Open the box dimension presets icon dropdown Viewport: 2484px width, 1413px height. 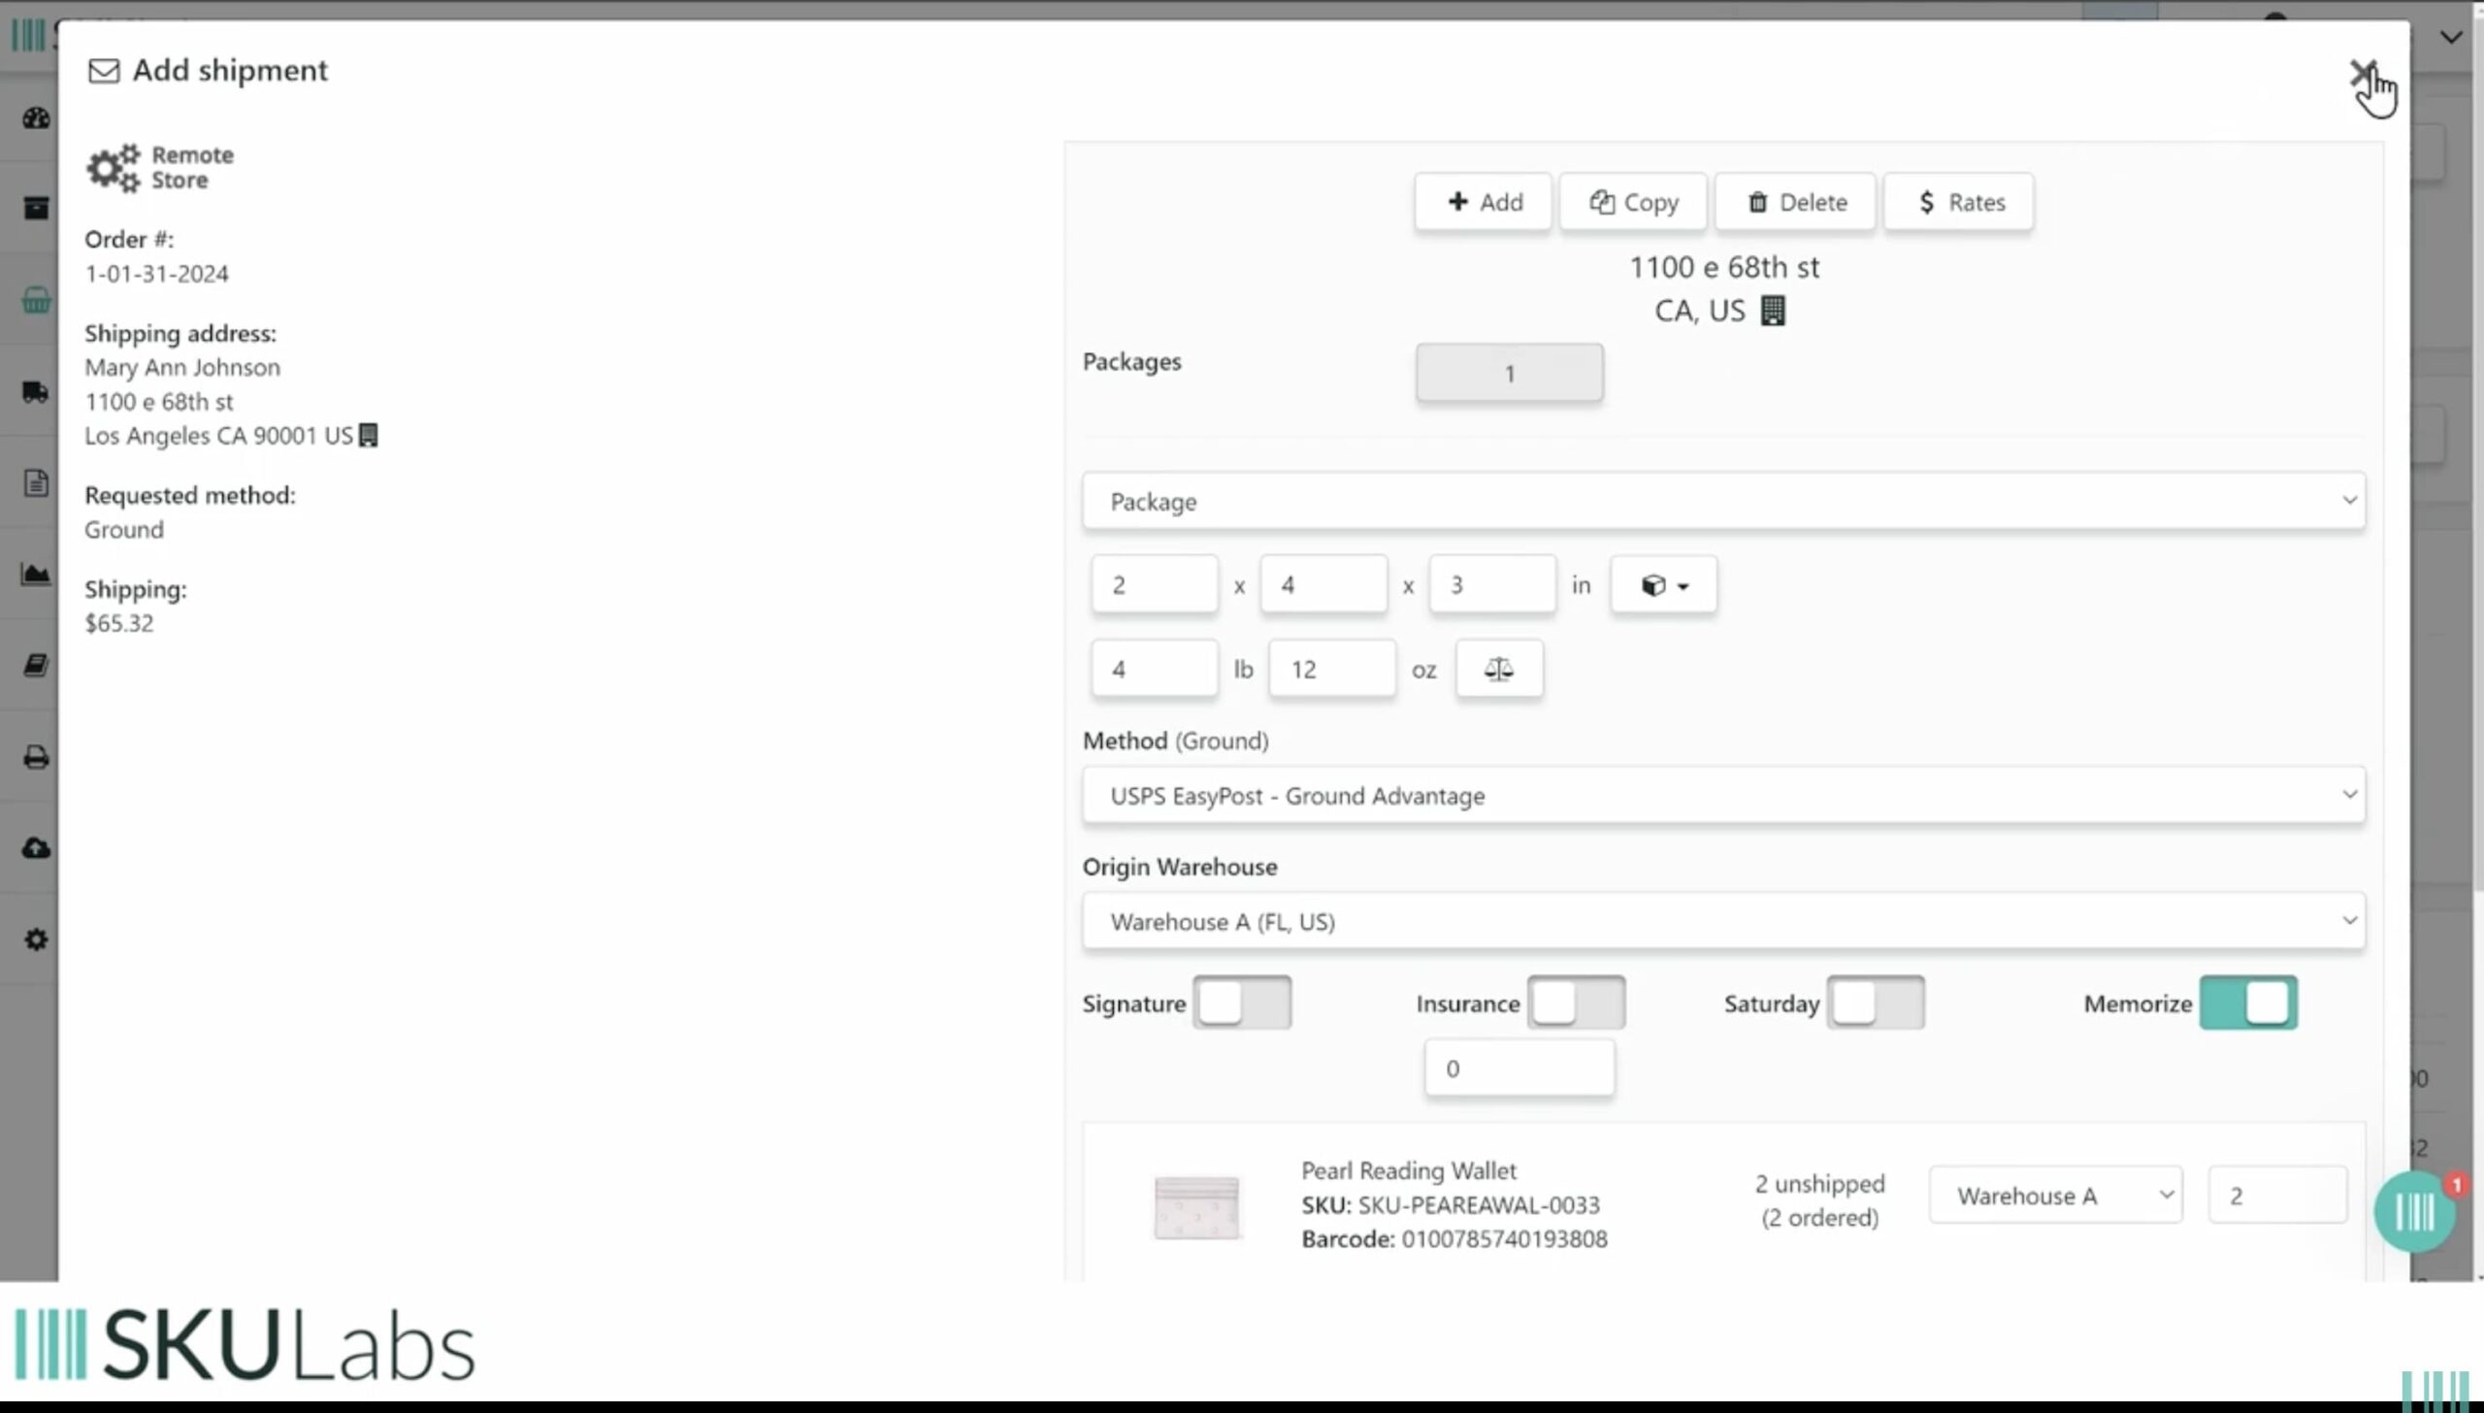1663,585
